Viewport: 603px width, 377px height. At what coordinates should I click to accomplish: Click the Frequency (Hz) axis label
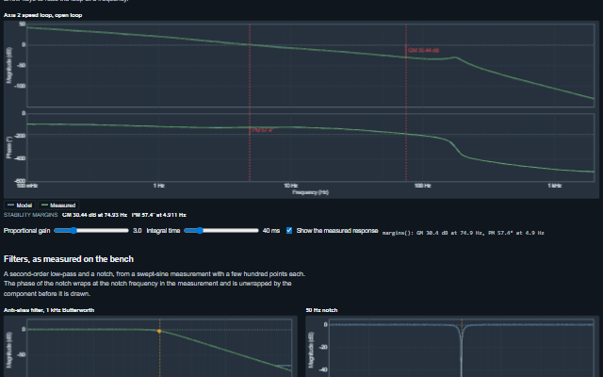tap(310, 192)
